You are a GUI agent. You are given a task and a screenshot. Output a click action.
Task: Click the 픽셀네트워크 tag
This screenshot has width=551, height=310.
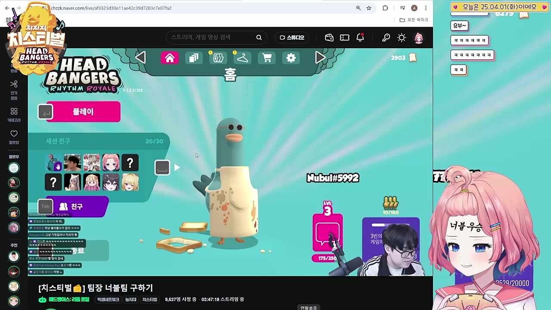pyautogui.click(x=108, y=300)
